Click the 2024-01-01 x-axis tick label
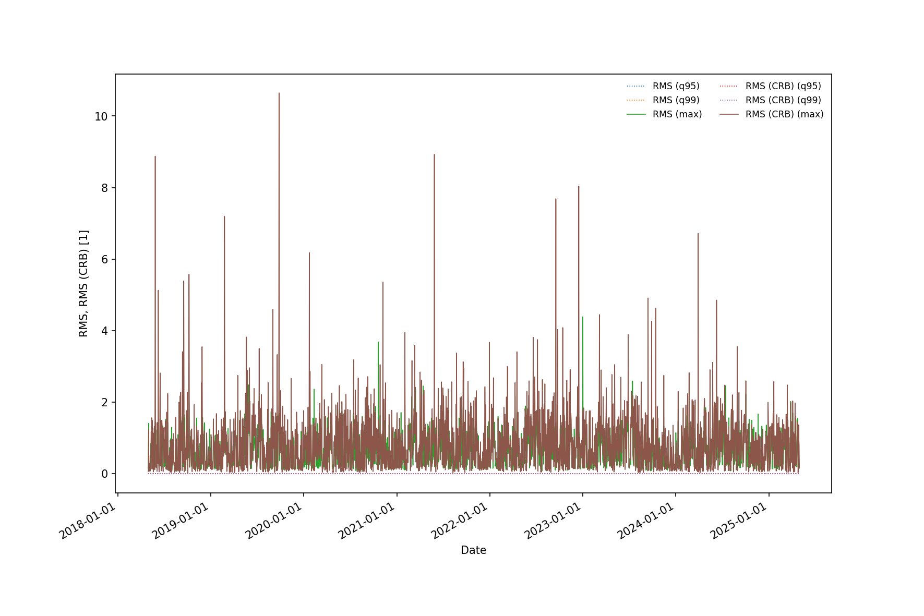The height and width of the screenshot is (616, 924). tap(646, 521)
